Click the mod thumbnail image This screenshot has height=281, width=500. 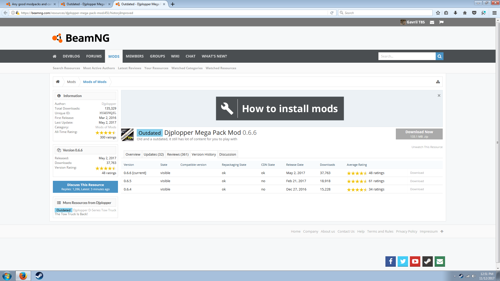point(127,135)
